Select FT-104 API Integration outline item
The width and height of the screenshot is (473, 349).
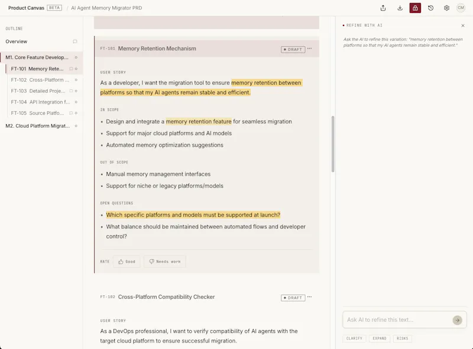click(x=40, y=102)
